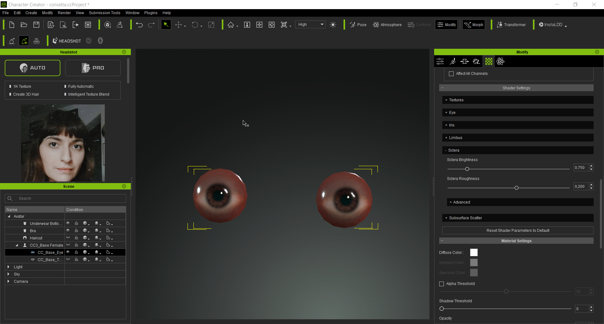This screenshot has height=324, width=604.
Task: Click the Morph toolbar button
Action: click(x=473, y=25)
